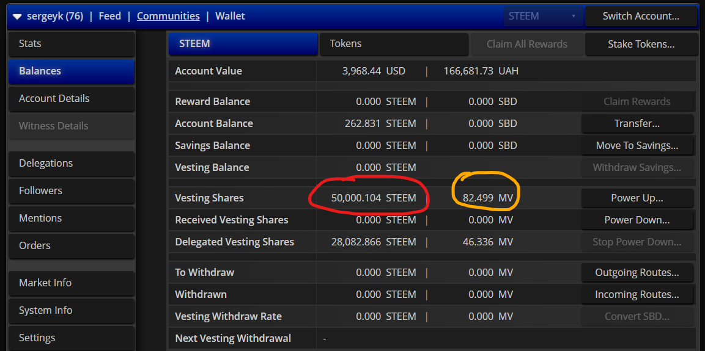Image resolution: width=705 pixels, height=351 pixels.
Task: Click the Power Down button
Action: (x=637, y=220)
